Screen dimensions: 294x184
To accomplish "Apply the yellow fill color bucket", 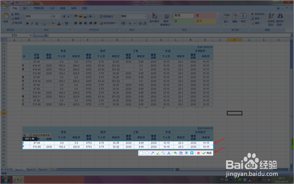I will [52, 24].
